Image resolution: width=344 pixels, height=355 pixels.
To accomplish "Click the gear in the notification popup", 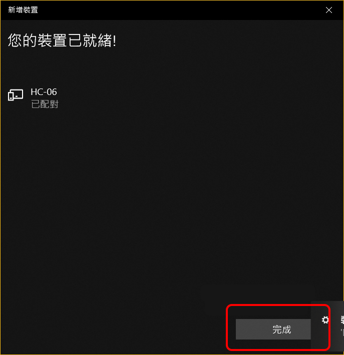I will (325, 319).
